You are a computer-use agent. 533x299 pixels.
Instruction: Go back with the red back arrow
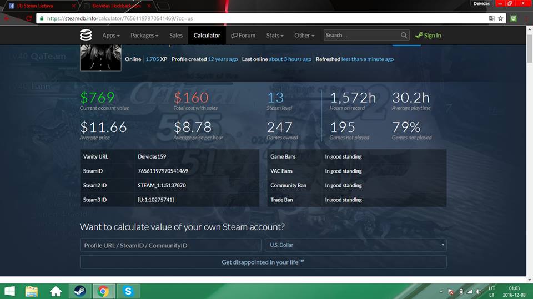(7, 18)
